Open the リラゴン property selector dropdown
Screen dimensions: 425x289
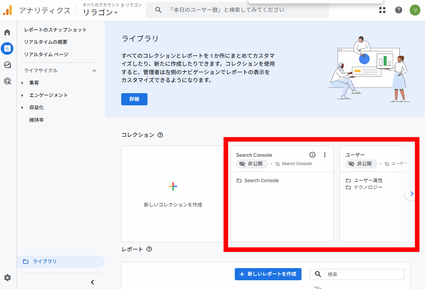[101, 13]
